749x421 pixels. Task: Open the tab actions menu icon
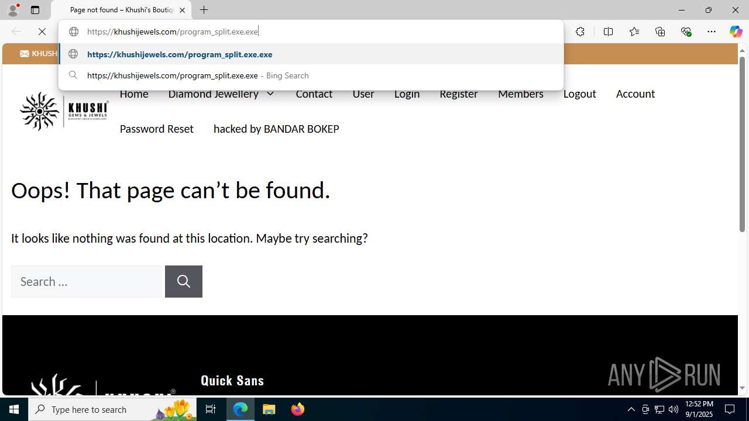click(x=35, y=10)
